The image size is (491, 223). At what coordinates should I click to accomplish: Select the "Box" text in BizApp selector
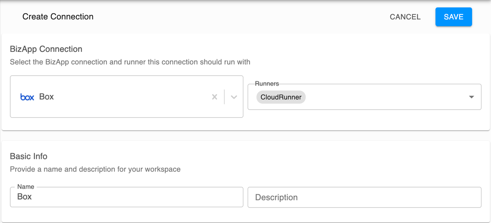pyautogui.click(x=46, y=97)
